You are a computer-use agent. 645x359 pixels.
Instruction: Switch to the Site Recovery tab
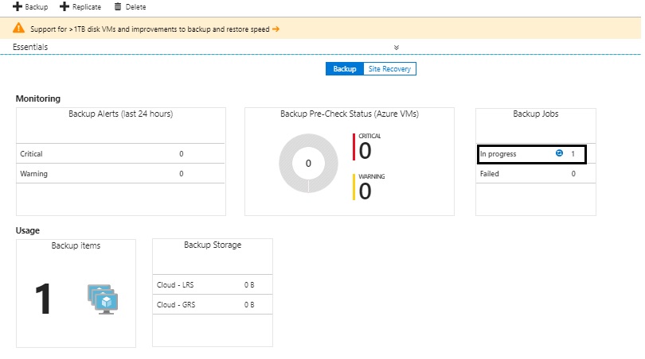tap(389, 69)
